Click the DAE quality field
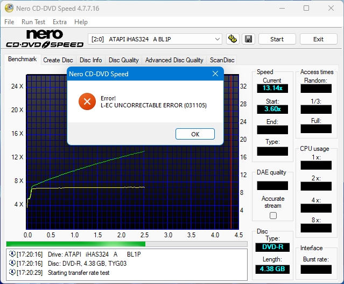Screen dimensions: 344x284 [x=272, y=186]
